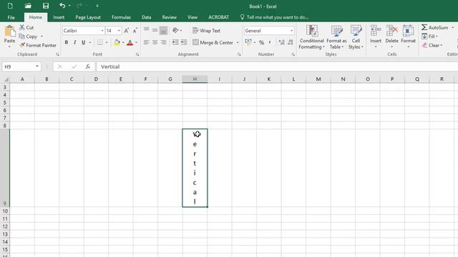Click the Tell me what you want to do box
This screenshot has width=458, height=257.
(274, 17)
